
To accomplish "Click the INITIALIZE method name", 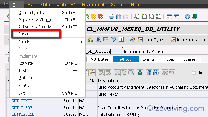I will (x=23, y=114).
